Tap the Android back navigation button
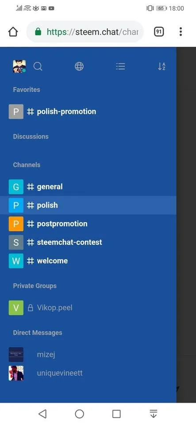This screenshot has height=425, width=196. [x=42, y=414]
